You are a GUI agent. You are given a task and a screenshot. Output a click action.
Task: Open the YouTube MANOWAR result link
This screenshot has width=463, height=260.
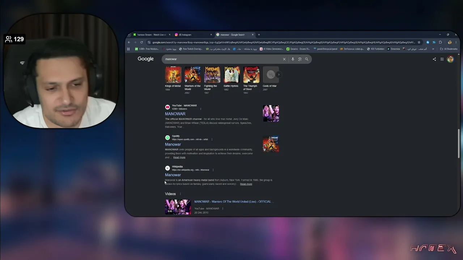coord(175,114)
